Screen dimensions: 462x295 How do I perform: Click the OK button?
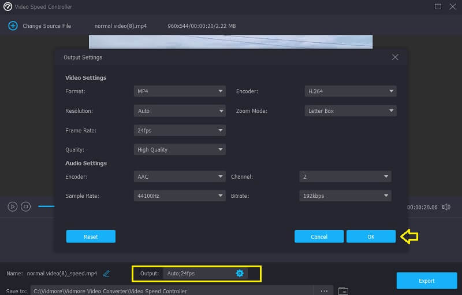[371, 237]
